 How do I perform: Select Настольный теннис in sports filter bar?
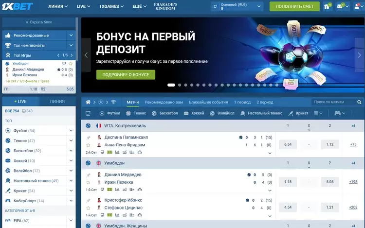pos(261,113)
